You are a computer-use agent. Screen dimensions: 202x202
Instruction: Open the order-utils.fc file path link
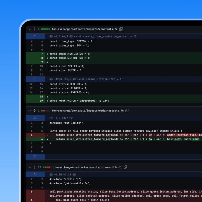point(88,167)
